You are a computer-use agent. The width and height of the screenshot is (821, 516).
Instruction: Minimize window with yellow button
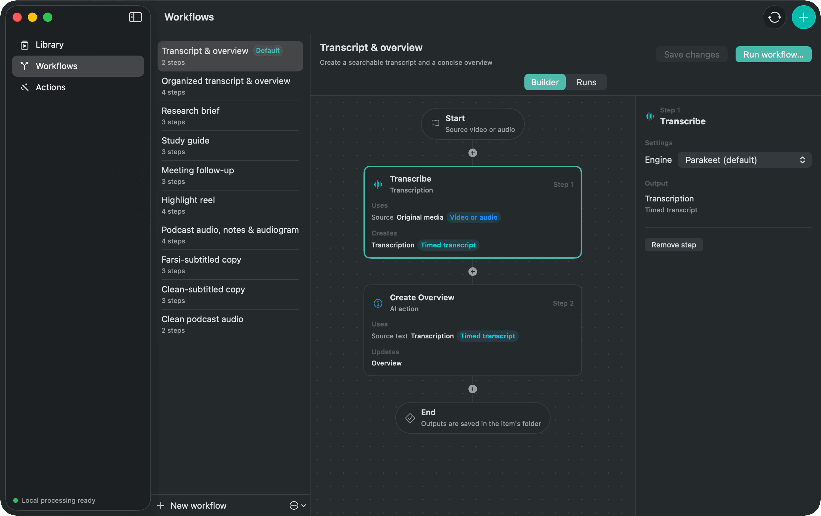[x=32, y=17]
